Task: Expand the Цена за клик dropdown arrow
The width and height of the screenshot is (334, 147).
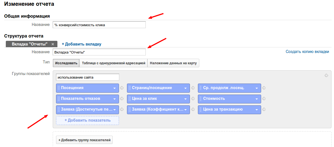Action: coord(185,99)
